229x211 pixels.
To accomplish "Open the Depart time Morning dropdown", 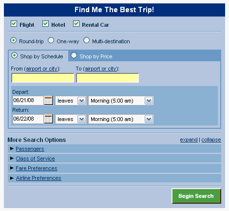I will [121, 101].
